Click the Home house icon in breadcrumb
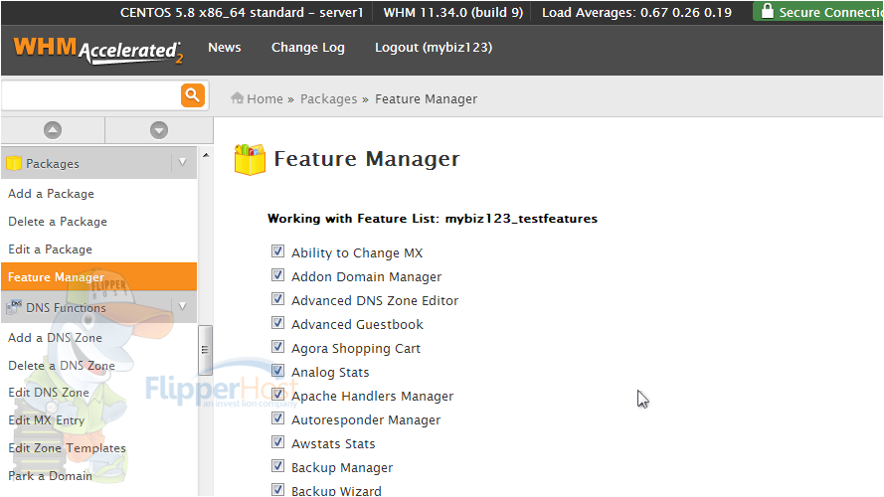This screenshot has height=497, width=884. coord(237,98)
